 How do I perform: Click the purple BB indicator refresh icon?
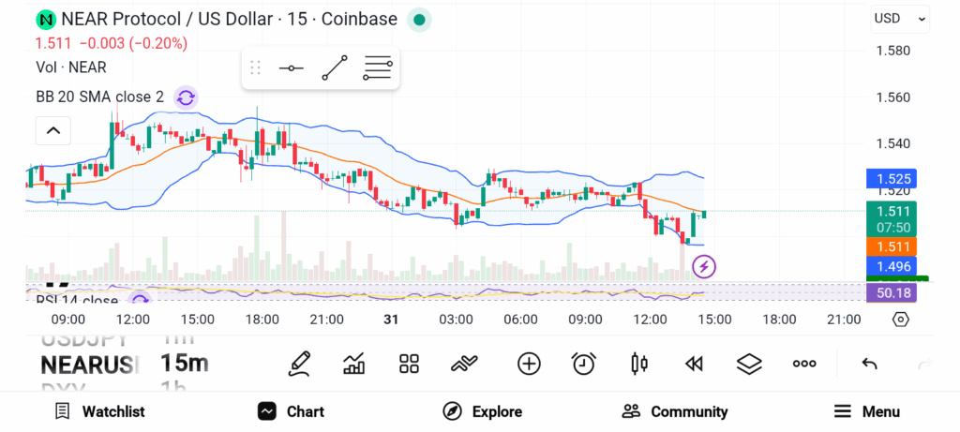(186, 97)
